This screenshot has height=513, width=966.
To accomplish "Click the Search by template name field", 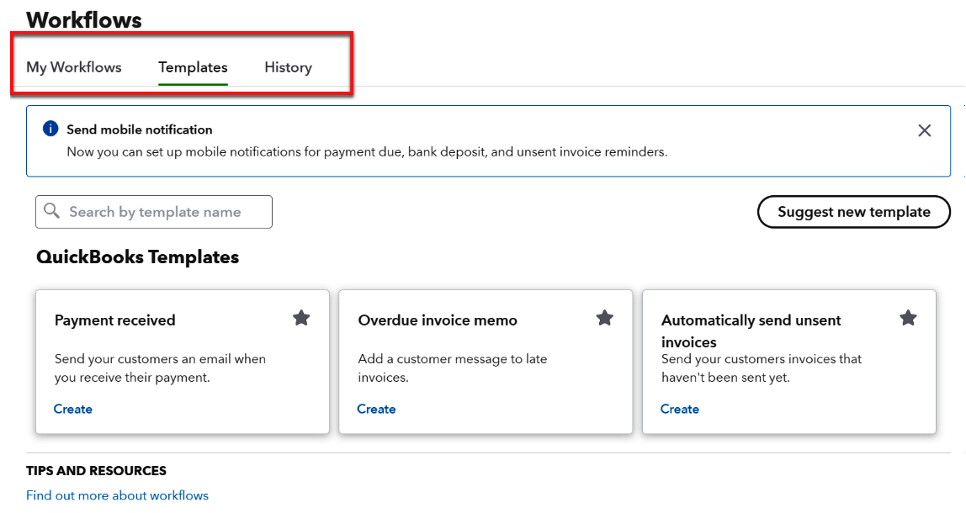I will [154, 212].
